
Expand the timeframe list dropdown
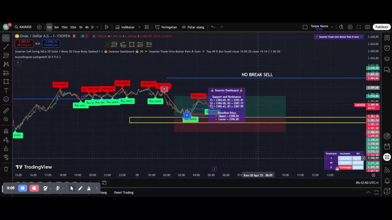[97, 27]
